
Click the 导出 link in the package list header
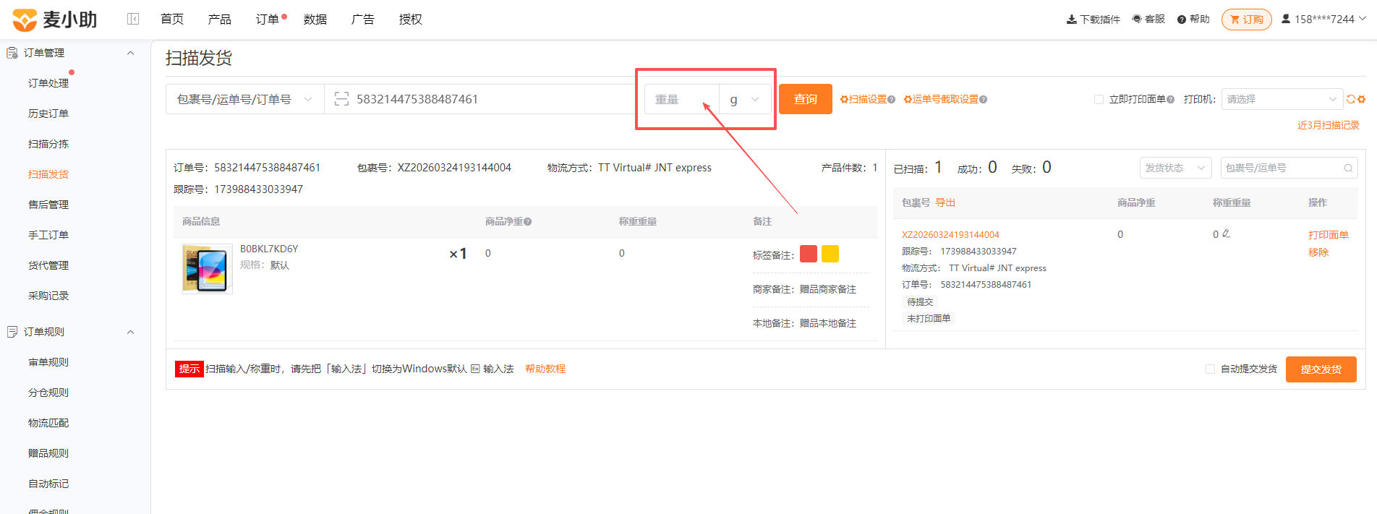(x=945, y=202)
